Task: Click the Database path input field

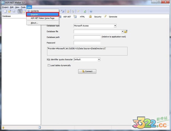Action: pos(87,37)
